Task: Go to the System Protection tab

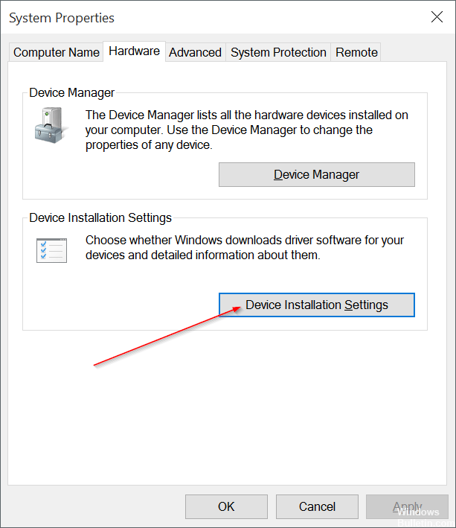Action: (278, 53)
